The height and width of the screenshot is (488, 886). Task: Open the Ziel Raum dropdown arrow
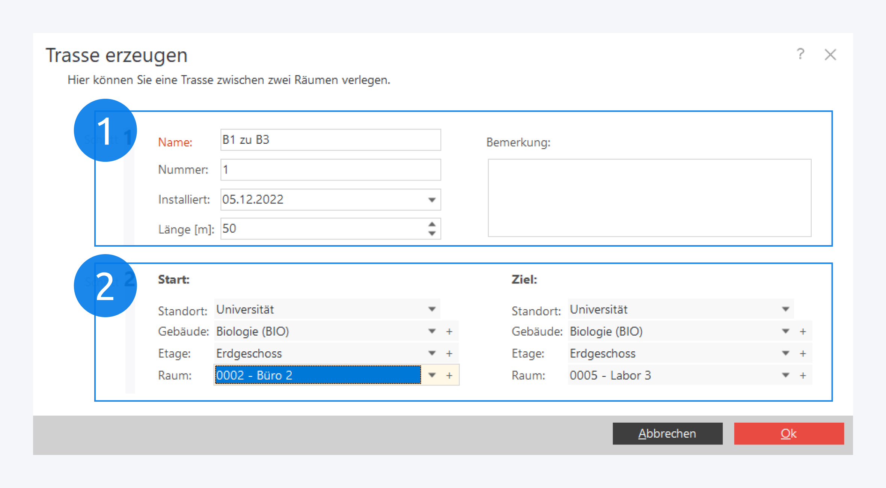click(785, 375)
